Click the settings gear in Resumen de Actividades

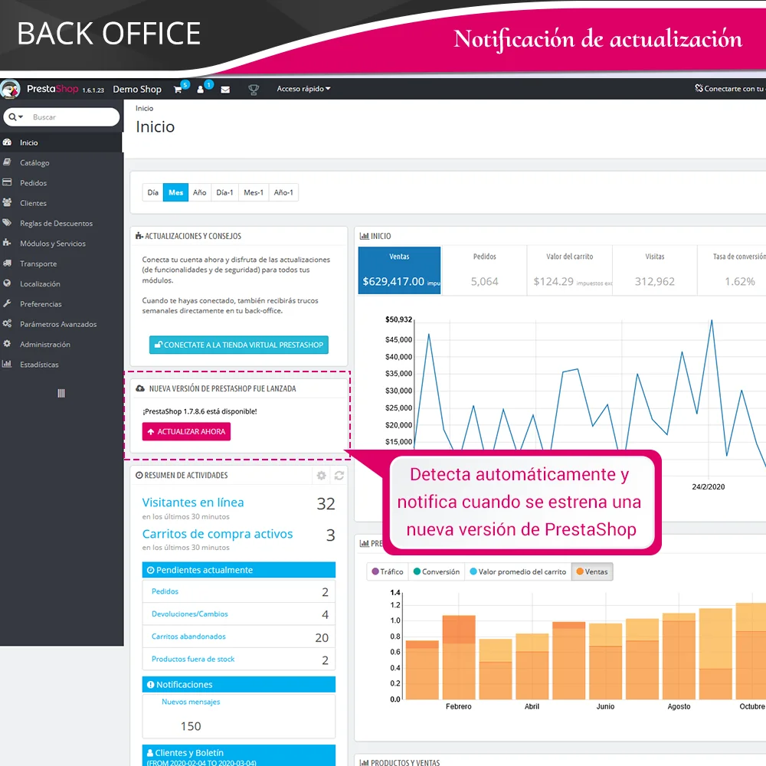(x=321, y=476)
